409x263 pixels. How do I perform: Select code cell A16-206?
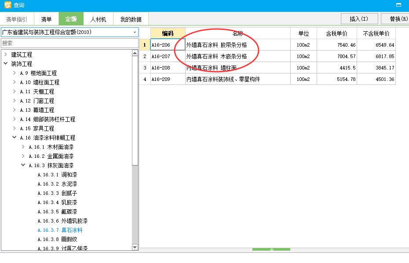pyautogui.click(x=168, y=45)
